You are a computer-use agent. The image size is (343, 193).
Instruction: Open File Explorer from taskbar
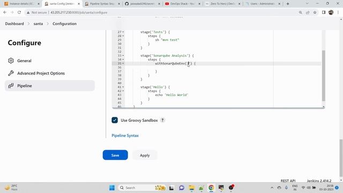(192, 188)
